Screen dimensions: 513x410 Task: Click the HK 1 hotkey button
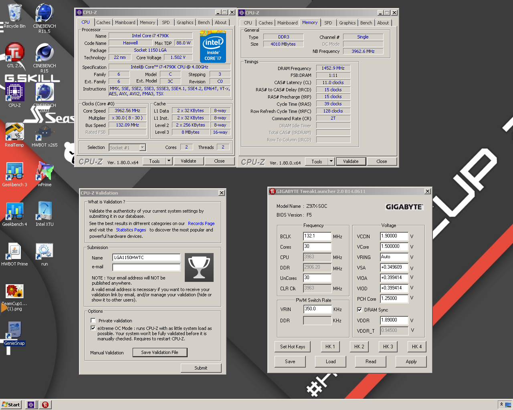pyautogui.click(x=330, y=347)
